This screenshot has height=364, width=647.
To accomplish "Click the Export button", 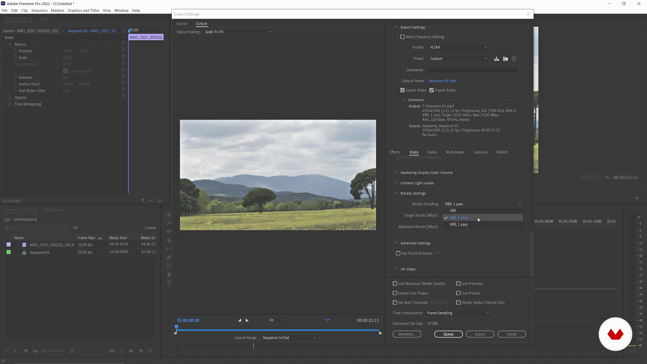I will pyautogui.click(x=480, y=334).
